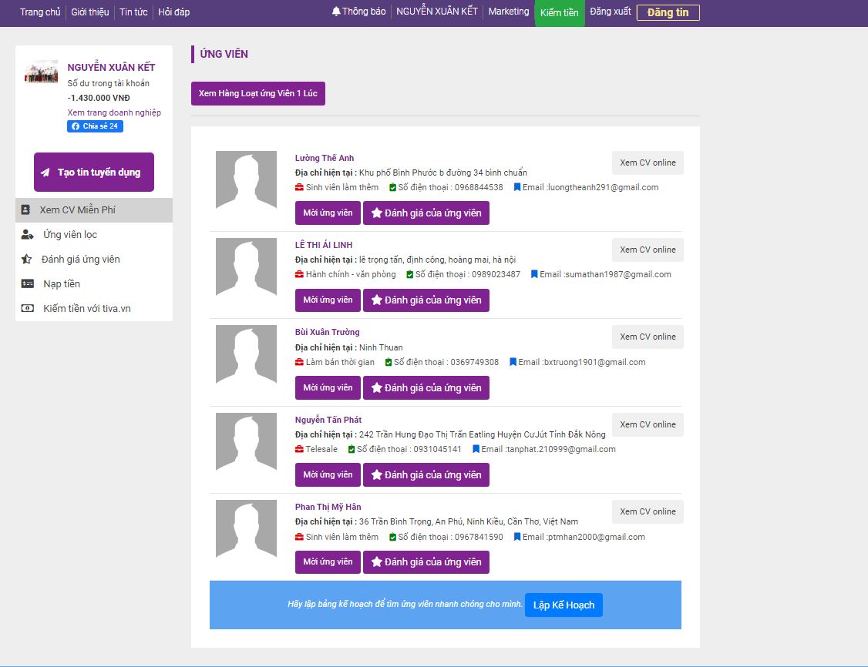
Task: Invite candidate Bùi Xuân Trường with Mời ứng viên
Action: (328, 387)
